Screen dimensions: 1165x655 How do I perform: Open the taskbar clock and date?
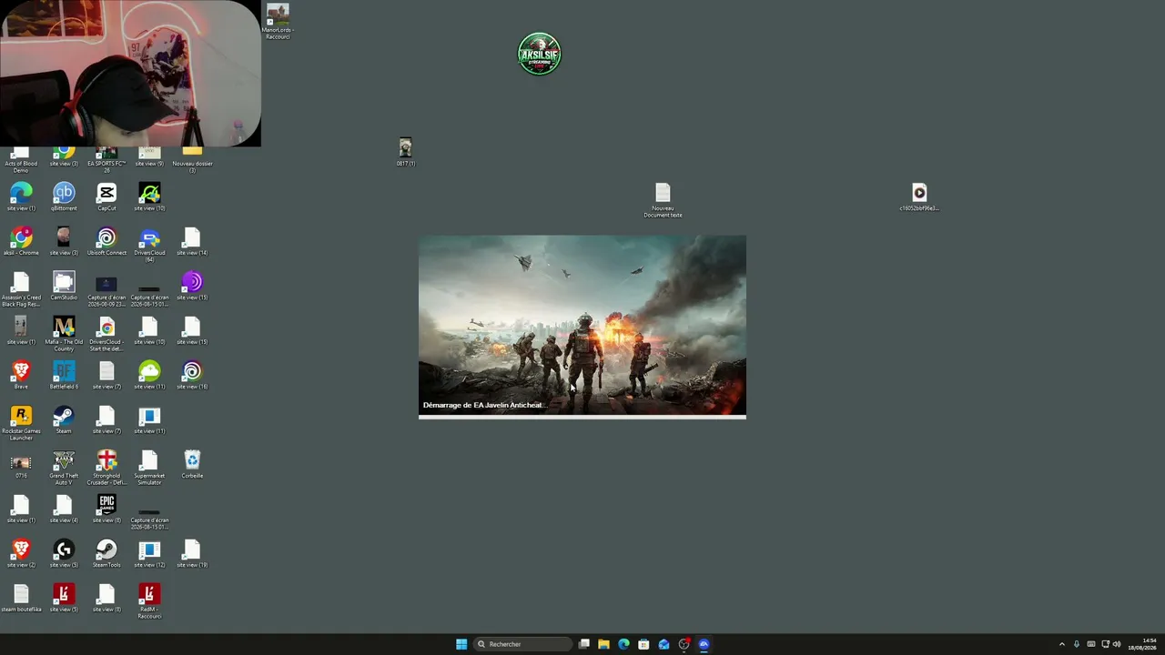[x=1142, y=644]
